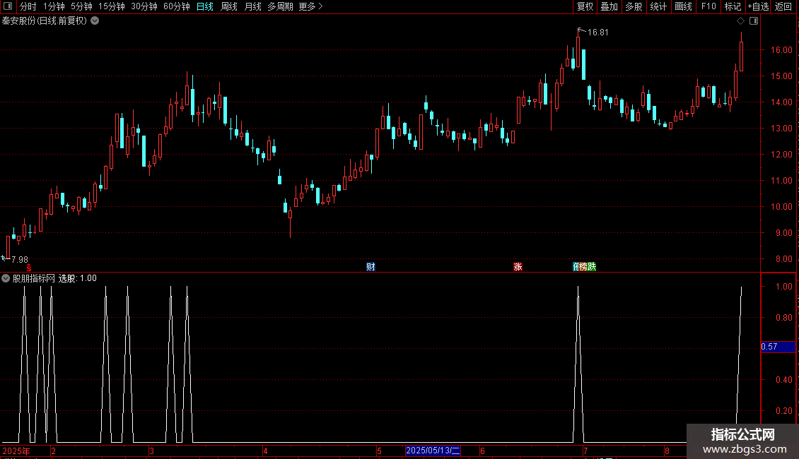Click the 2025/05/13 date label on axis
This screenshot has height=459, width=799.
433,451
